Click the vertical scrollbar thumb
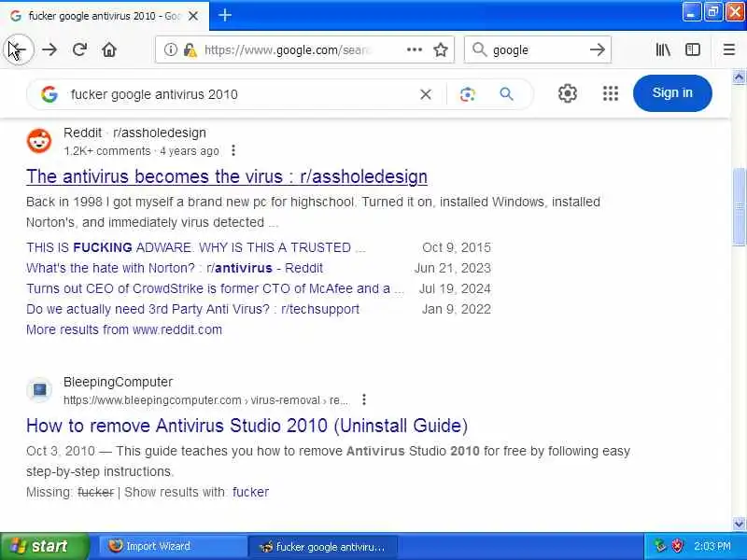Screen dimensions: 747x560 pos(739,206)
